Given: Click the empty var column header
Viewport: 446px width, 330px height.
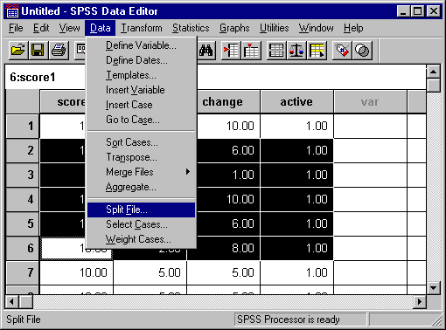Looking at the screenshot, I should [x=370, y=102].
